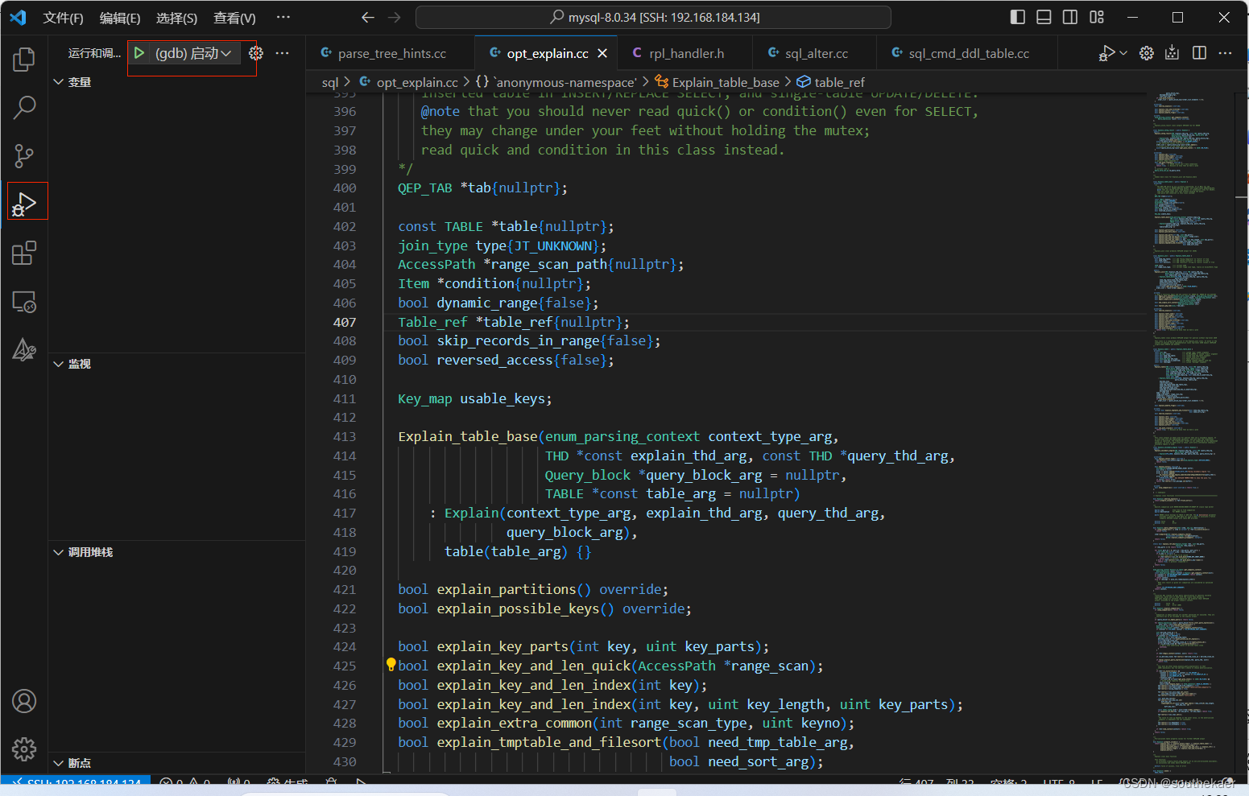The width and height of the screenshot is (1249, 796).
Task: Open the debug configuration dropdown next to (gdb) 启动
Action: click(228, 53)
